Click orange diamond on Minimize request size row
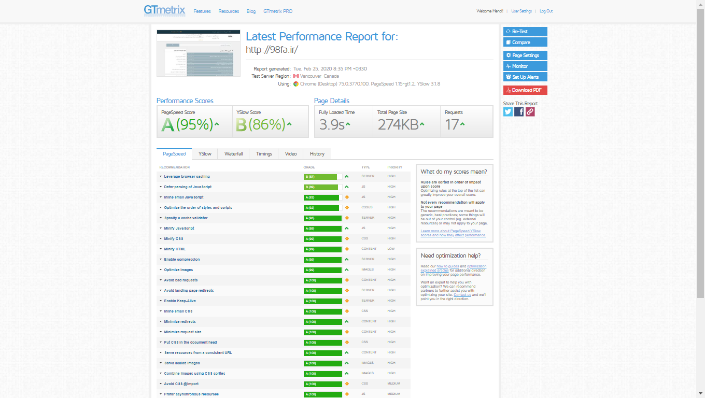This screenshot has height=398, width=705. (347, 332)
